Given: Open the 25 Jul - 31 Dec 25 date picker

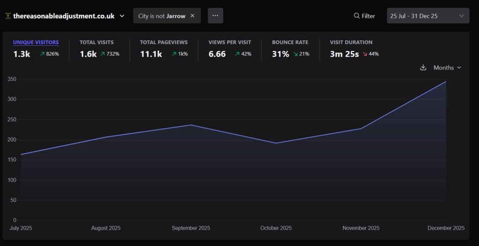Looking at the screenshot, I should [428, 15].
